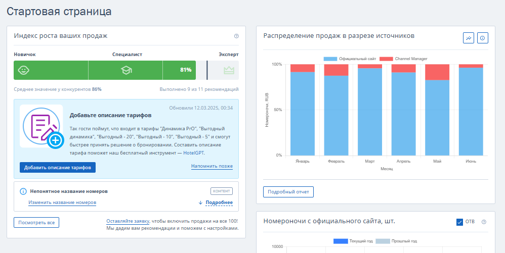Click 'Оставляйте заявку' link

click(x=128, y=221)
